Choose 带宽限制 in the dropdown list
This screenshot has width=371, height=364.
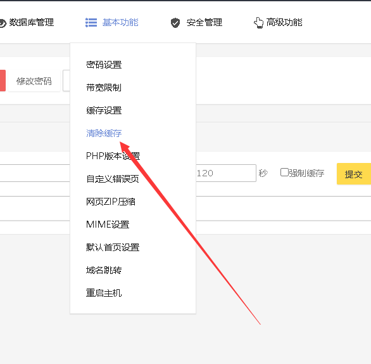click(x=104, y=88)
